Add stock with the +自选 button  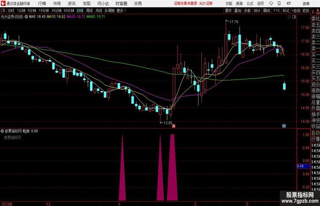point(296,11)
